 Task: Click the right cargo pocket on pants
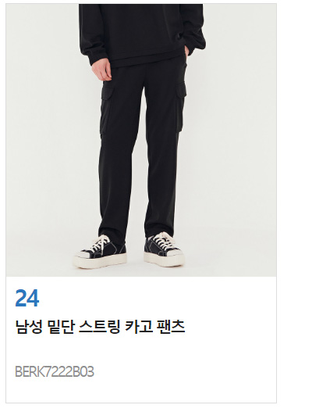pos(179,106)
